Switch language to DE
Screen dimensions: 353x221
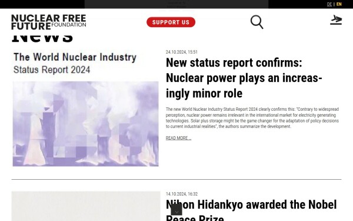click(x=329, y=4)
